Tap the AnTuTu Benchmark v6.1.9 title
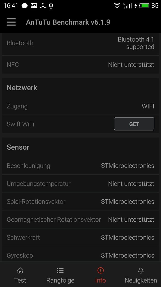 [68, 22]
